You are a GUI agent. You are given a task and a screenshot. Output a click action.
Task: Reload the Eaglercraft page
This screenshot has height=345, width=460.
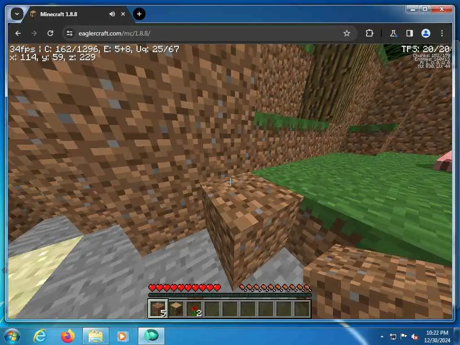50,33
